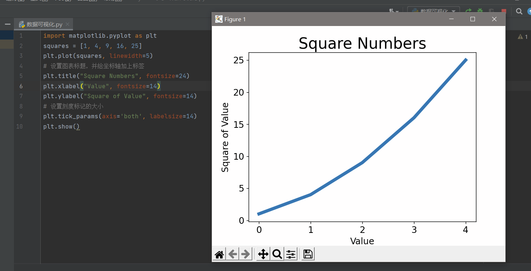Maximize the Figure 1 window

pyautogui.click(x=473, y=19)
